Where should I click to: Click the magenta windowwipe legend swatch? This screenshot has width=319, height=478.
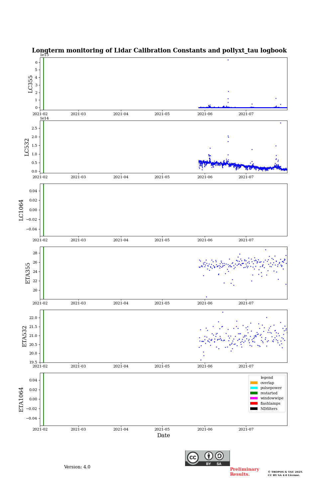pos(254,398)
